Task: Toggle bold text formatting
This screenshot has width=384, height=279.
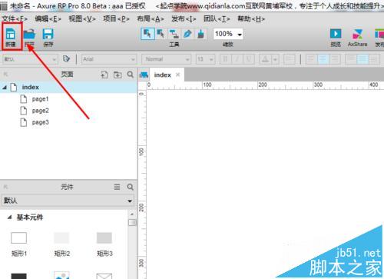Action: click(226, 59)
